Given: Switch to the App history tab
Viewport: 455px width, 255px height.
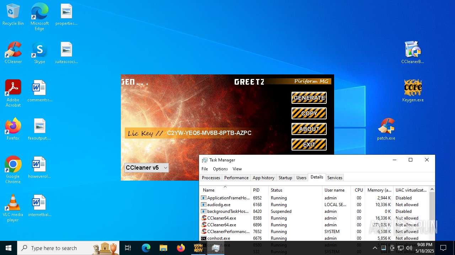Looking at the screenshot, I should [263, 178].
